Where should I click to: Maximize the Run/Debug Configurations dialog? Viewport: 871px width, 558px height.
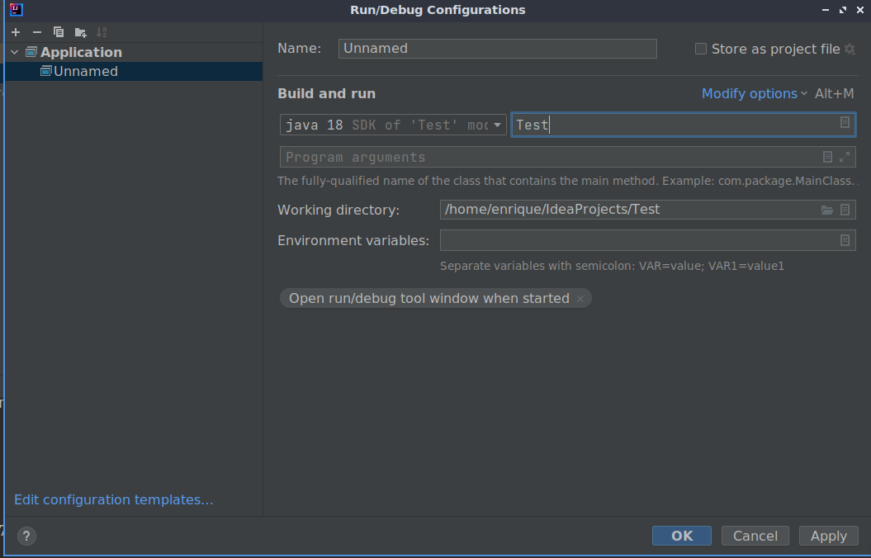coord(843,10)
